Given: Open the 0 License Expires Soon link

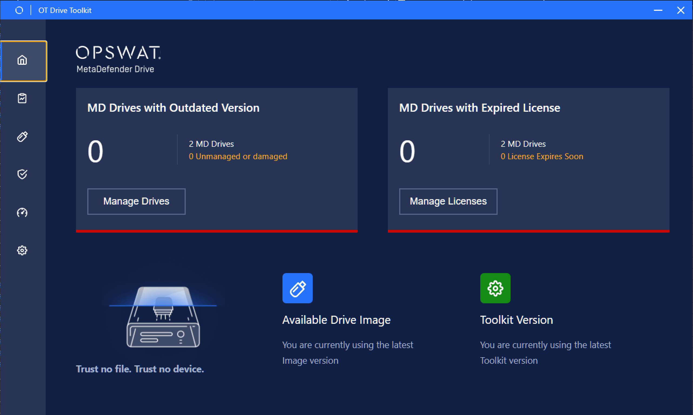Looking at the screenshot, I should pos(542,156).
